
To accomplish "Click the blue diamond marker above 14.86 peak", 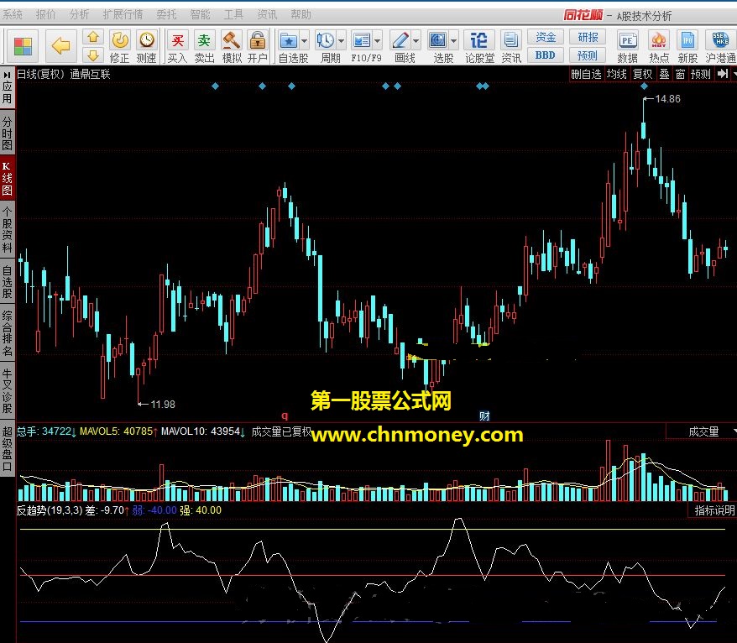I will click(644, 86).
